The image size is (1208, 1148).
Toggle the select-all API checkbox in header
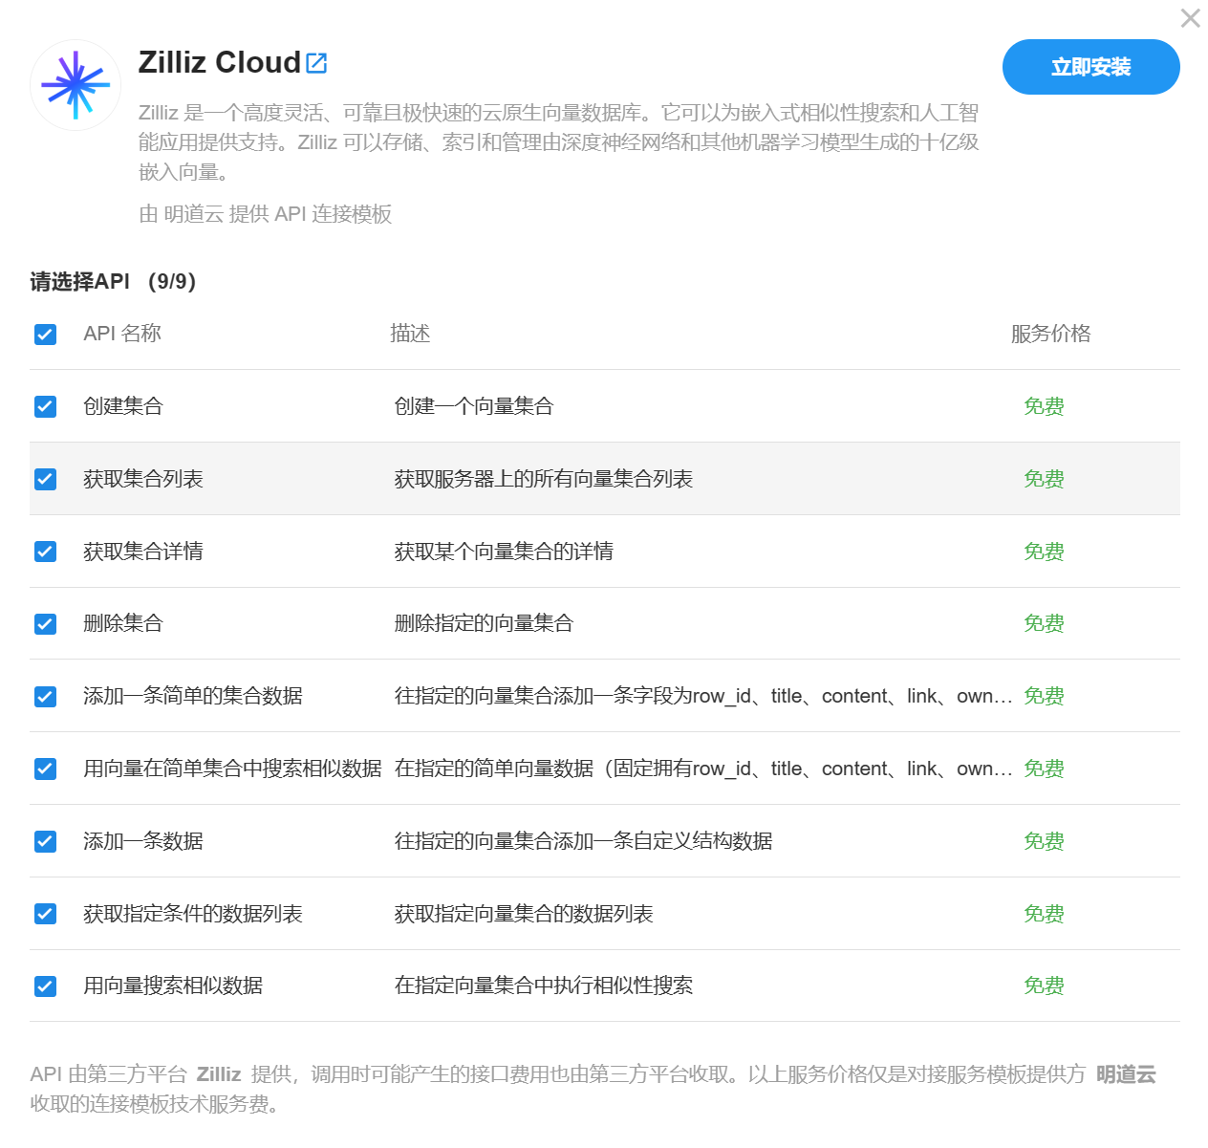(45, 334)
